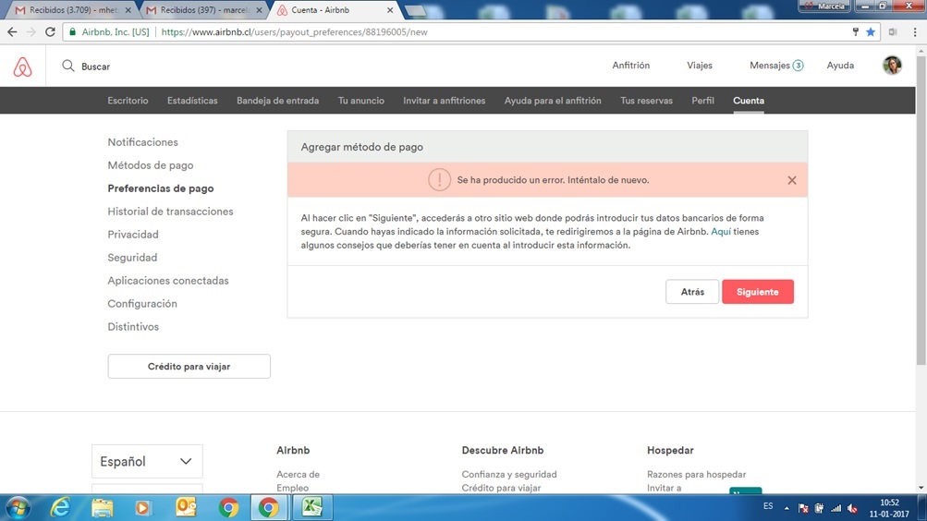The image size is (927, 521).
Task: Open the Windows Start button
Action: [18, 507]
